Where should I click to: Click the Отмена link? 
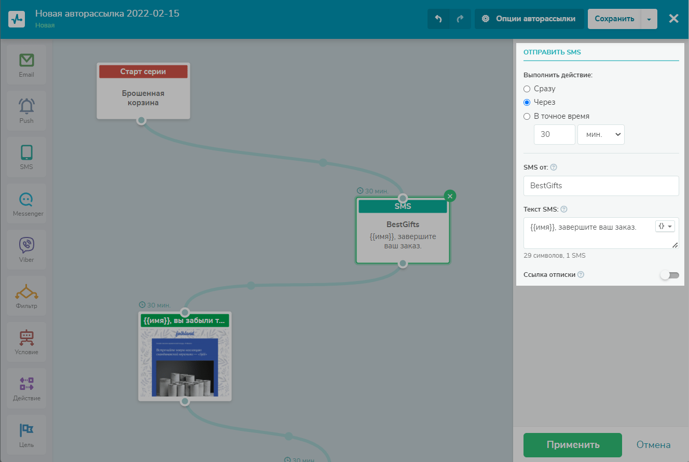pos(653,445)
